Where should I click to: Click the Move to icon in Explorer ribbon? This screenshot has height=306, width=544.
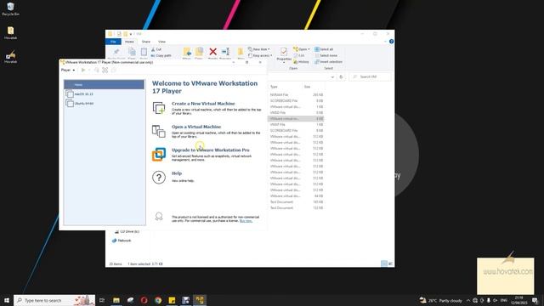tap(187, 52)
